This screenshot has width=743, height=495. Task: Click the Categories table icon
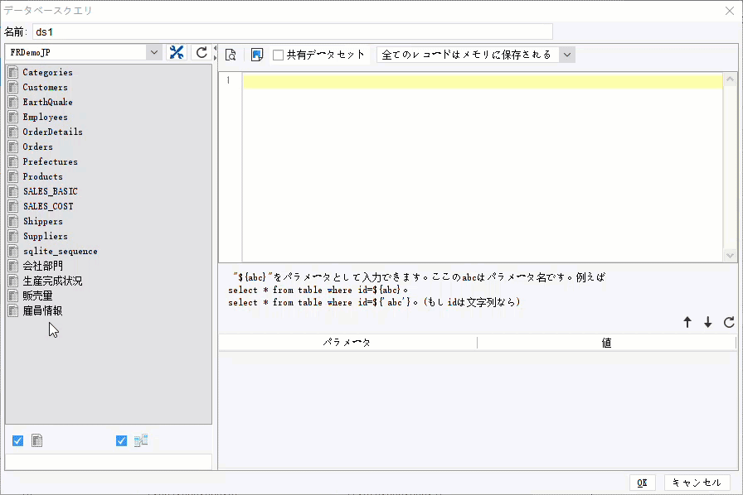pyautogui.click(x=13, y=72)
